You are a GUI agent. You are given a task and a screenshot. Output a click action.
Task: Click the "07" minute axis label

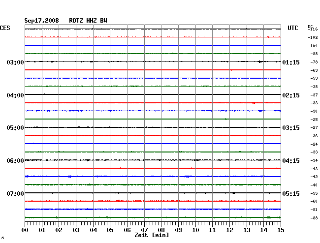[x=144, y=230]
